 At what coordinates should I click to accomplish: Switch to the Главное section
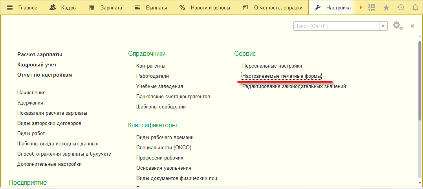click(27, 8)
